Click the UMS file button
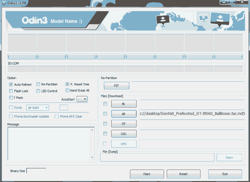The height and width of the screenshot is (182, 250). (x=124, y=144)
